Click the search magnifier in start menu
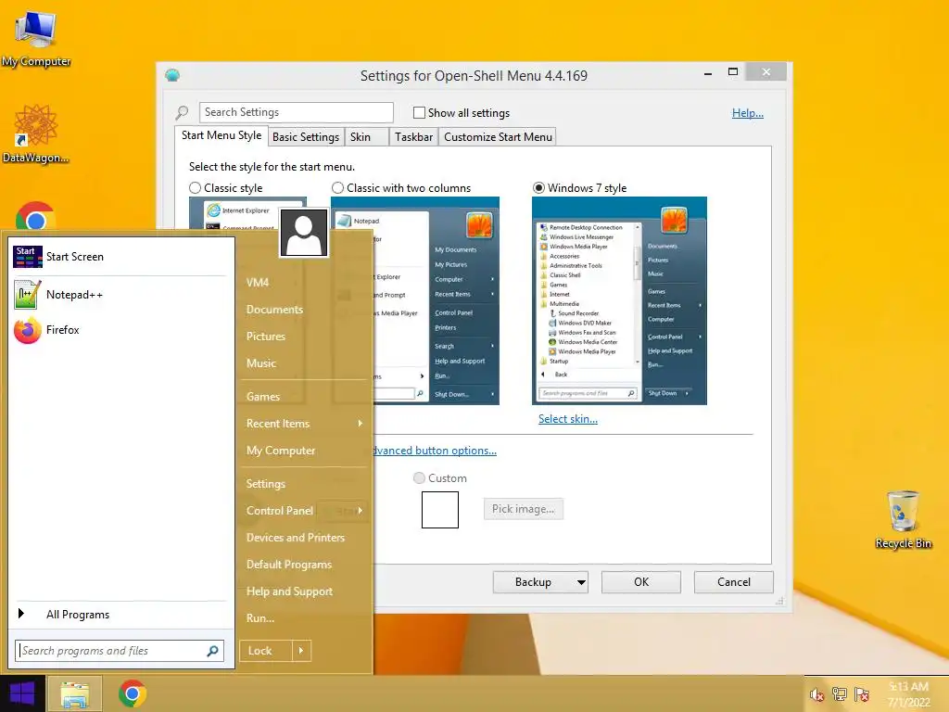The width and height of the screenshot is (949, 712). coord(212,651)
